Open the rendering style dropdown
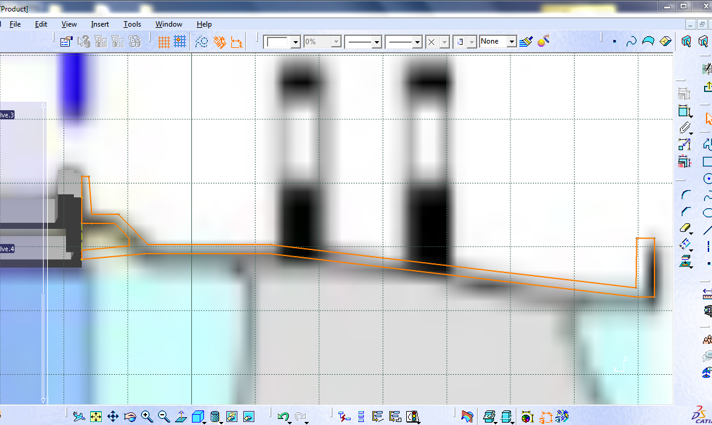This screenshot has width=712, height=425. tap(472, 42)
